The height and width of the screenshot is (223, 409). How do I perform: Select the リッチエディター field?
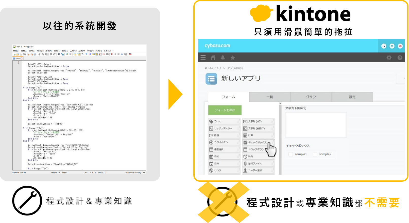point(224,128)
